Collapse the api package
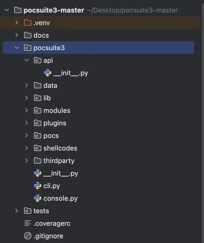This screenshot has width=204, height=243. point(26,60)
